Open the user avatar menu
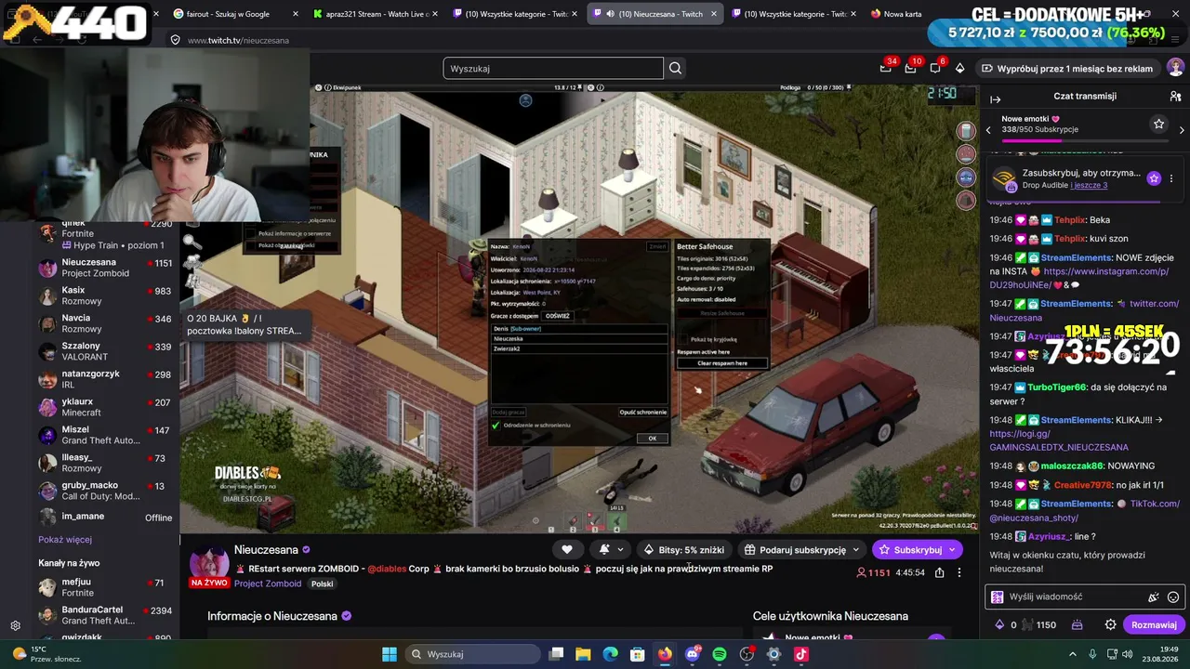The width and height of the screenshot is (1190, 669). 1175,68
